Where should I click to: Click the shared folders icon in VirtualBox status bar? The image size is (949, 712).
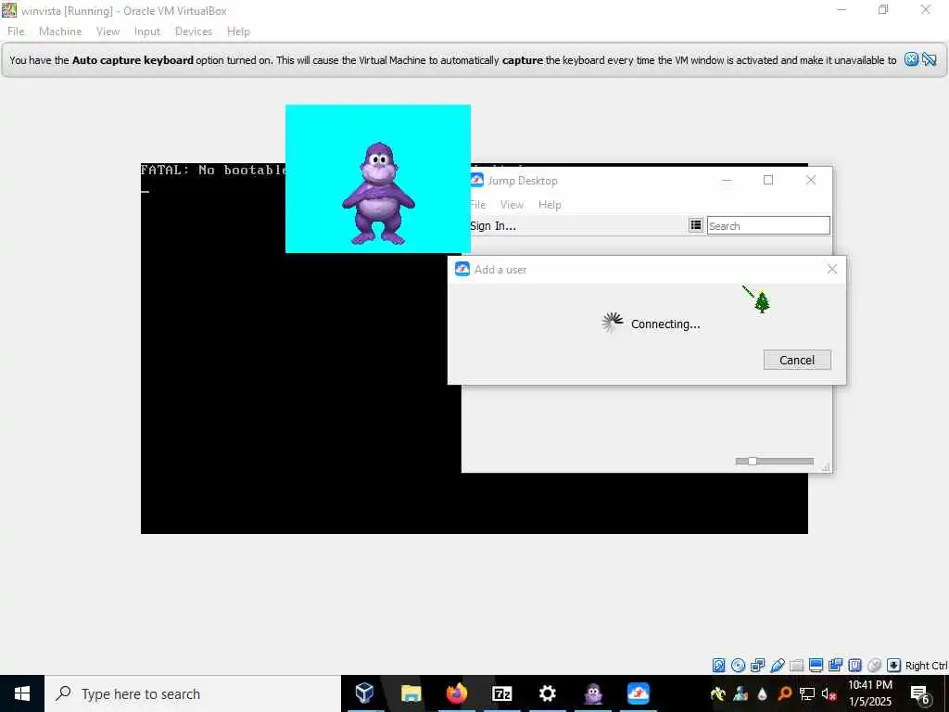coord(796,666)
